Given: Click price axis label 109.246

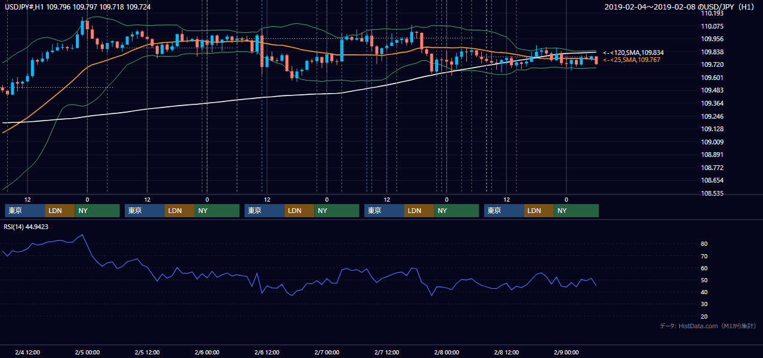Looking at the screenshot, I should tap(712, 116).
